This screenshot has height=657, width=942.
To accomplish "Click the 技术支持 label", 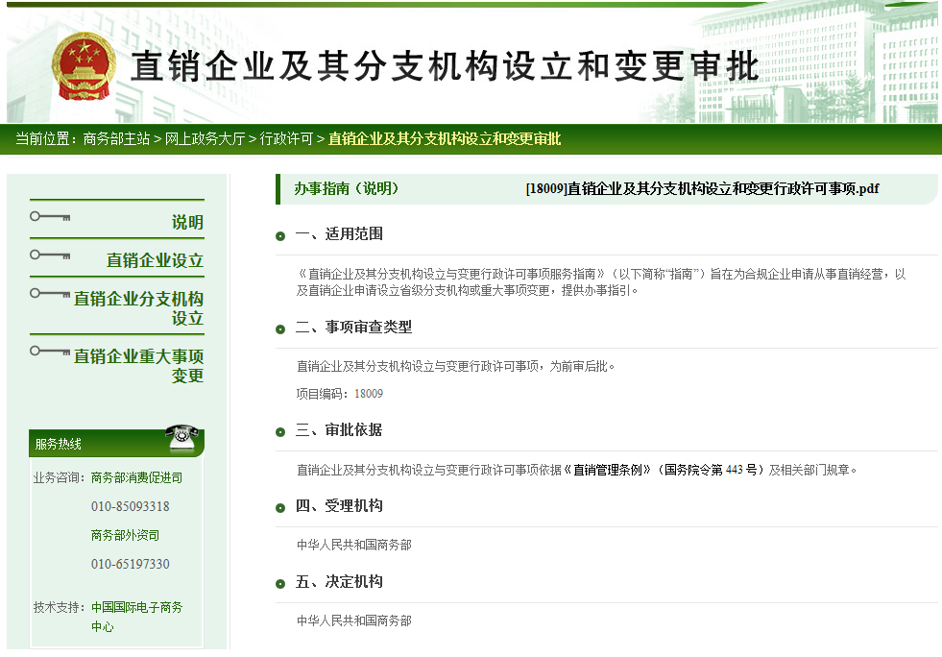I will [60, 608].
